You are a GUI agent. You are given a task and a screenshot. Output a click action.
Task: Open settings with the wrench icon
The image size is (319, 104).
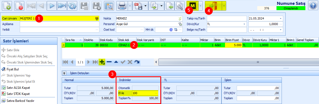[x=180, y=6]
